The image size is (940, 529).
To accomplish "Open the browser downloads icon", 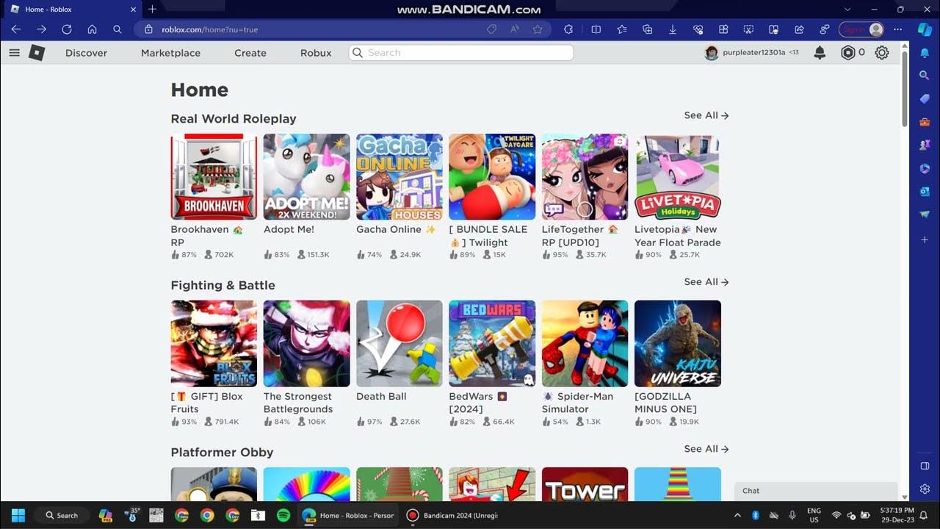I will [673, 29].
